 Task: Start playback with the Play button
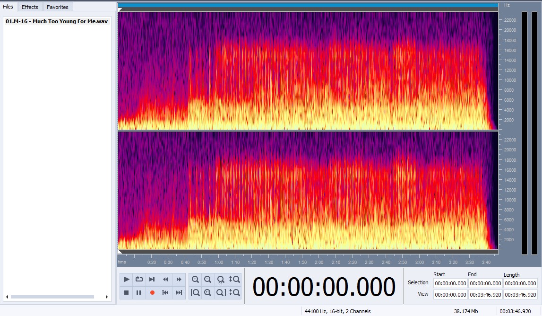127,279
